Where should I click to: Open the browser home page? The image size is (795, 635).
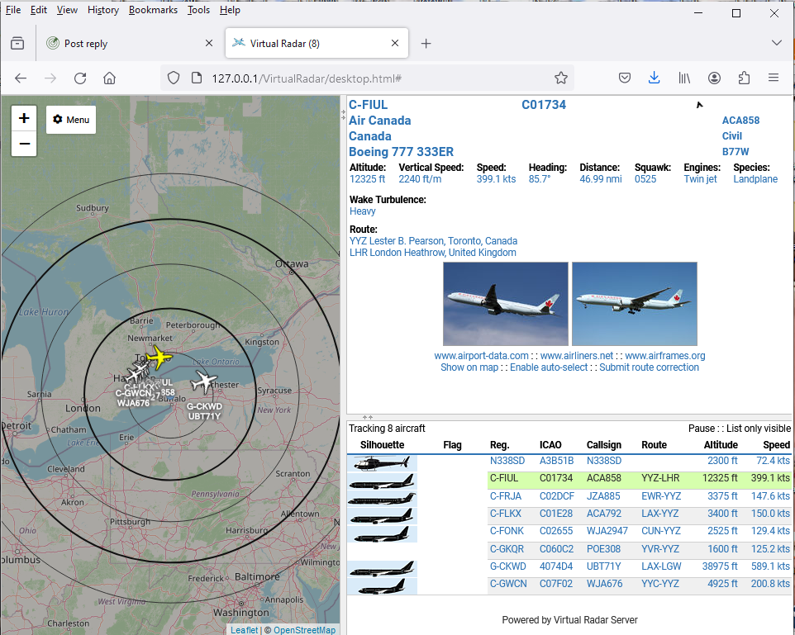coord(110,78)
